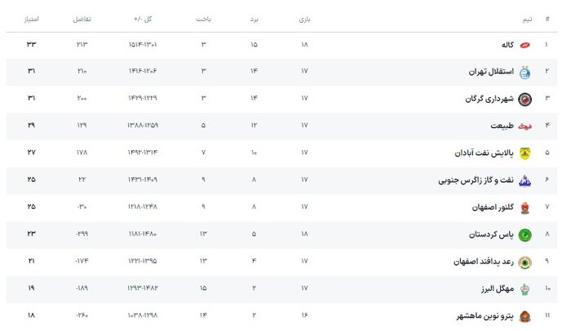Click the Esteghlal Tehran team logo

pyautogui.click(x=524, y=72)
